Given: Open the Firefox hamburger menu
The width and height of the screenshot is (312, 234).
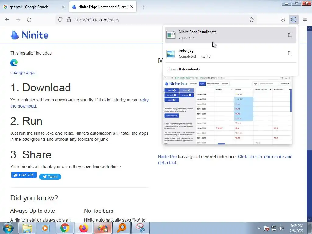Looking at the screenshot, I should [x=305, y=19].
